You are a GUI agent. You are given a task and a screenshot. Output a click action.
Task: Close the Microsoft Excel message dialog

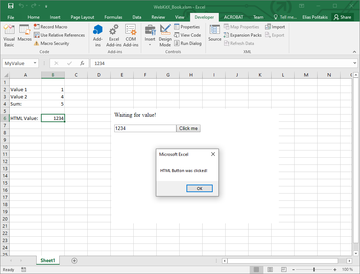click(213, 154)
